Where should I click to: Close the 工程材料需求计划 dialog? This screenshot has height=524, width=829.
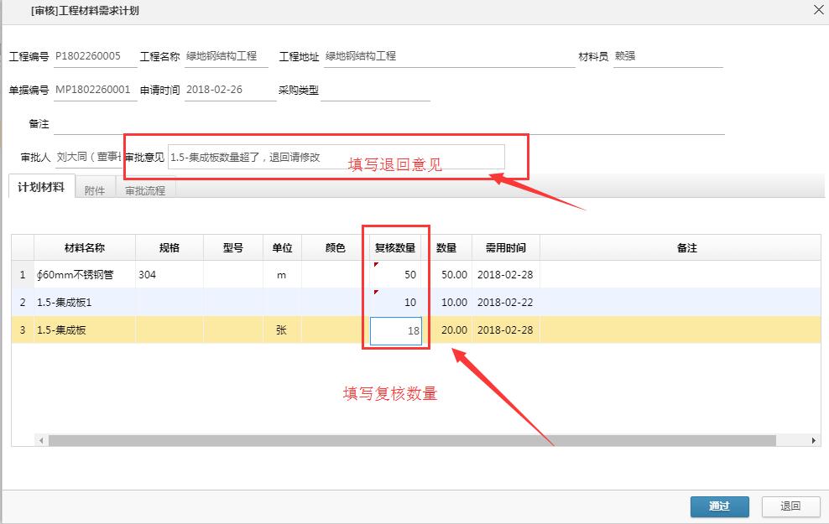818,10
